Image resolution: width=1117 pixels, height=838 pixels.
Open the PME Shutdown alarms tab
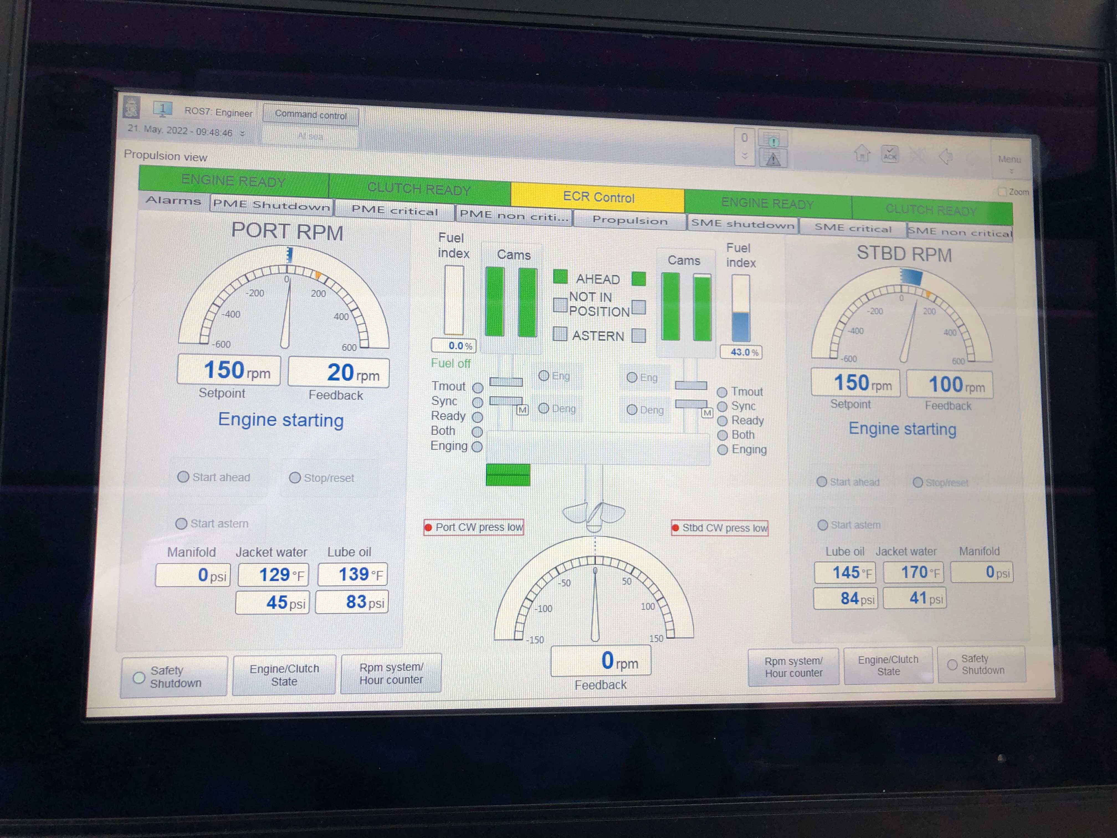272,205
